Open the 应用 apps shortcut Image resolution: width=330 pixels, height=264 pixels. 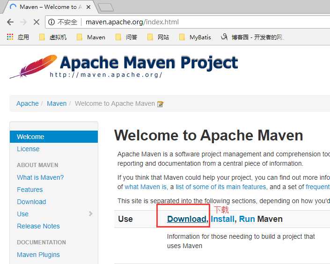[x=18, y=37]
